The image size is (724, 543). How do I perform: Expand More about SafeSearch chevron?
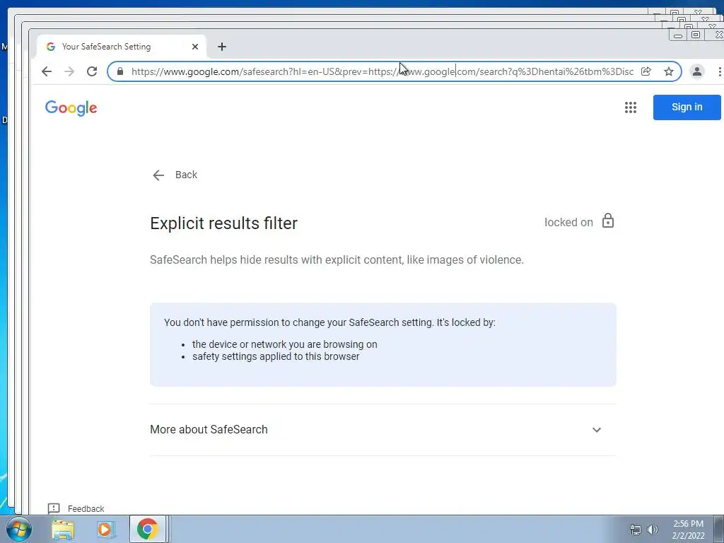pos(597,430)
